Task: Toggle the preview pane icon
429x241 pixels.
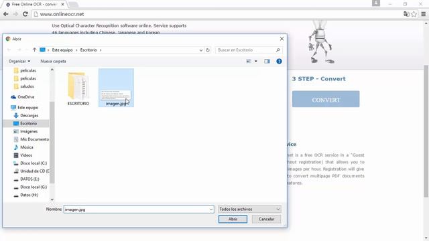Action: point(267,61)
